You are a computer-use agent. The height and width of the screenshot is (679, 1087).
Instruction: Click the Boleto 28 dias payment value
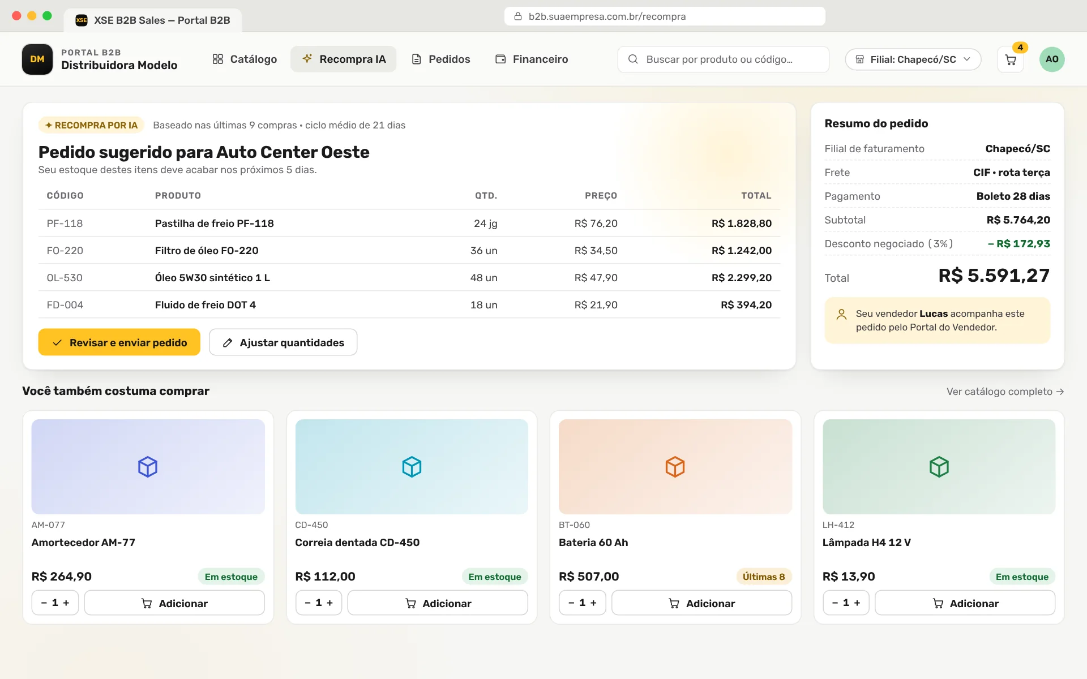(x=1013, y=196)
